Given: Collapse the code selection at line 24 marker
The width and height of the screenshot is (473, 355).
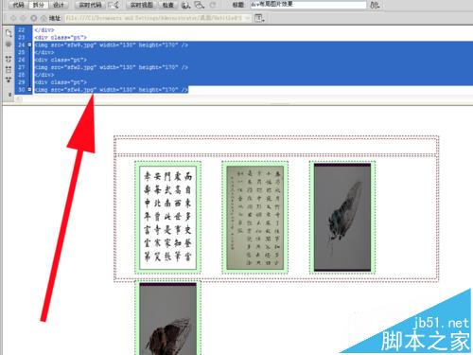Looking at the screenshot, I should tap(29, 44).
